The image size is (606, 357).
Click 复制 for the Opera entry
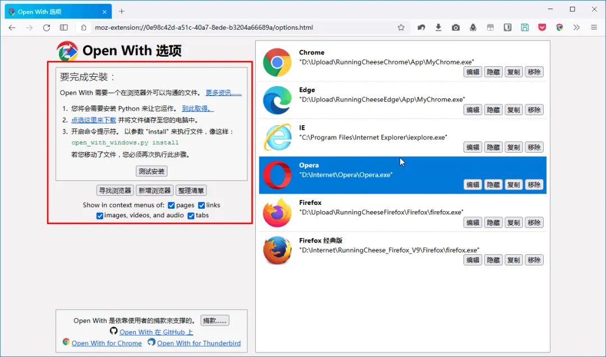pyautogui.click(x=513, y=185)
